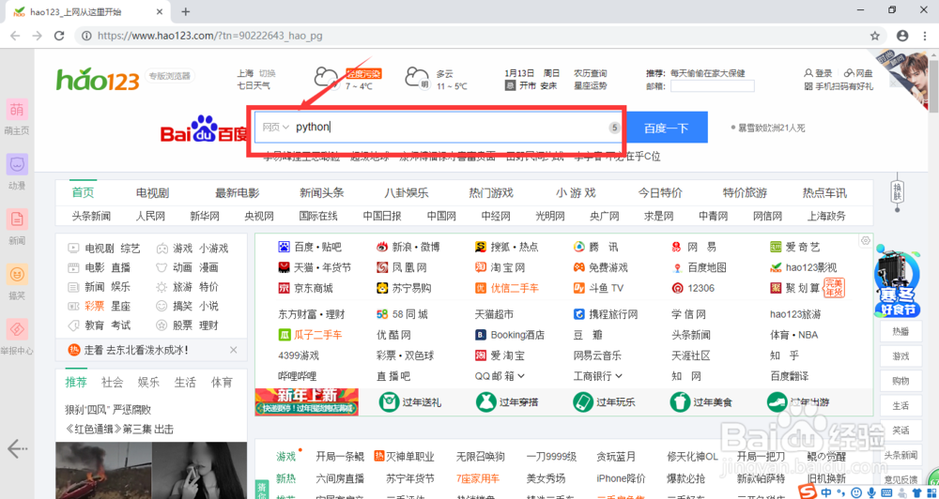Open the 知乎 site link
Image resolution: width=939 pixels, height=499 pixels.
[784, 355]
